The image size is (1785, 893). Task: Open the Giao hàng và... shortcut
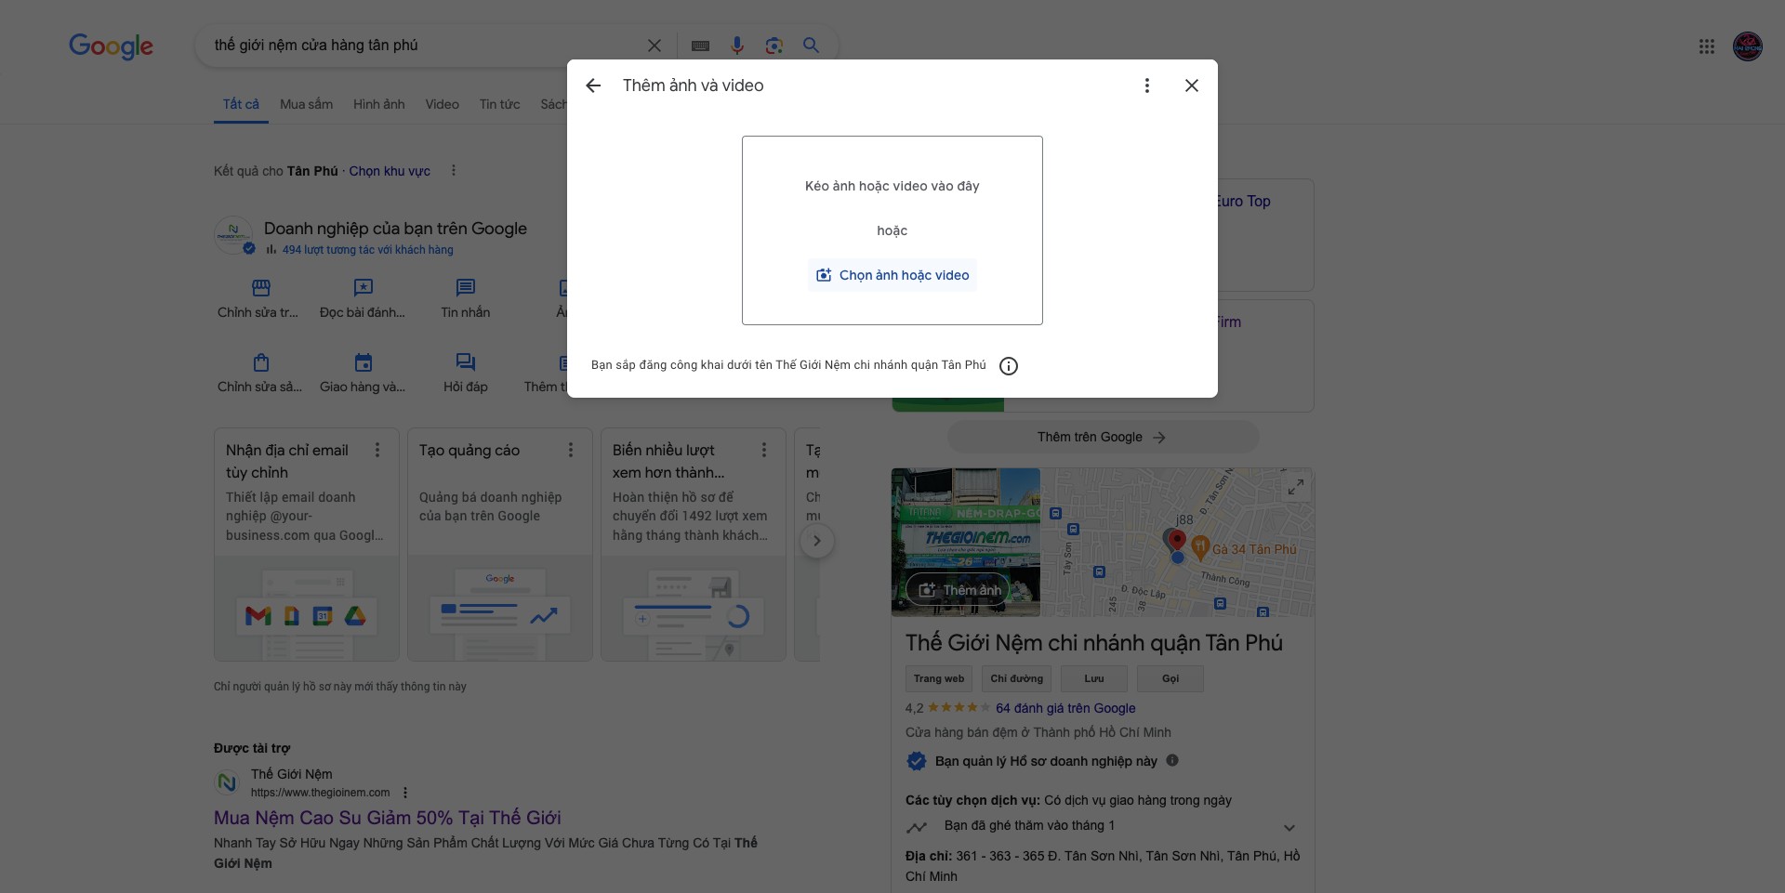click(363, 374)
